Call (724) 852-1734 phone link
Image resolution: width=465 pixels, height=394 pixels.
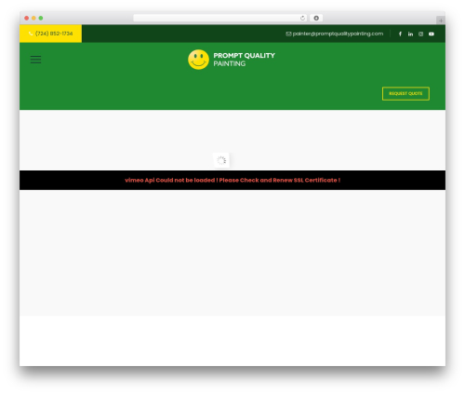click(x=54, y=34)
